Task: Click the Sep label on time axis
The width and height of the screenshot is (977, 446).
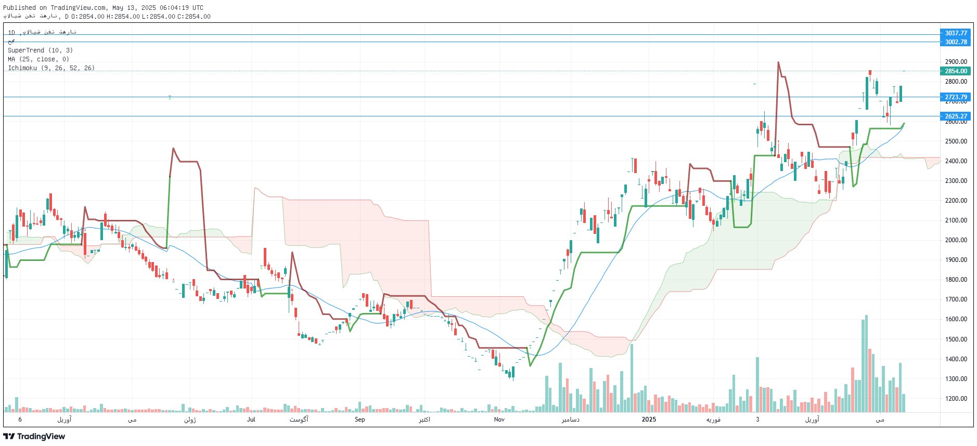Action: (x=359, y=419)
